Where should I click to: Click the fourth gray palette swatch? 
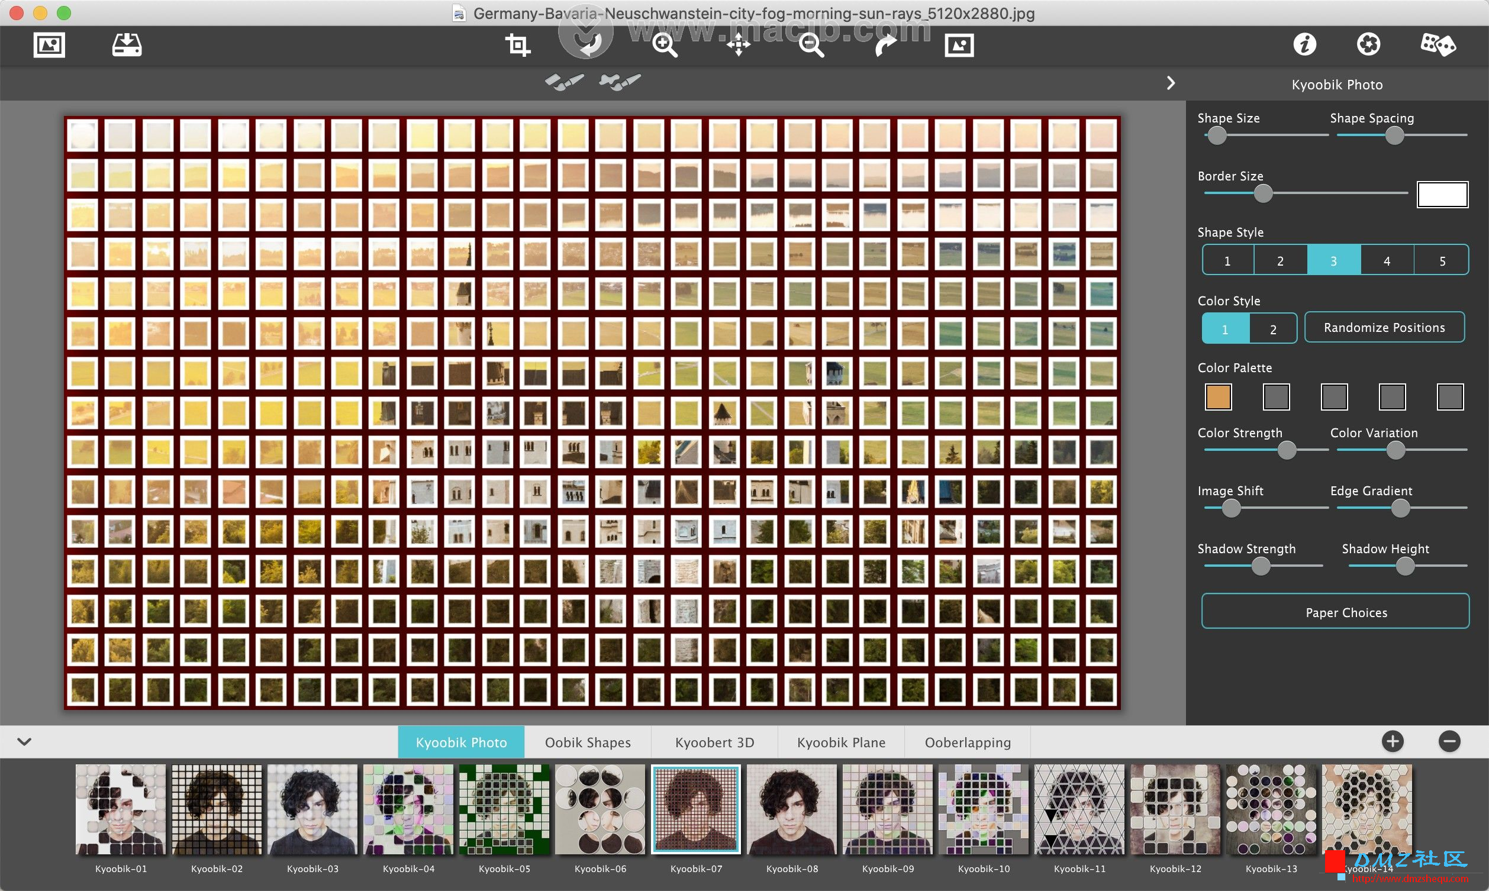(x=1393, y=397)
